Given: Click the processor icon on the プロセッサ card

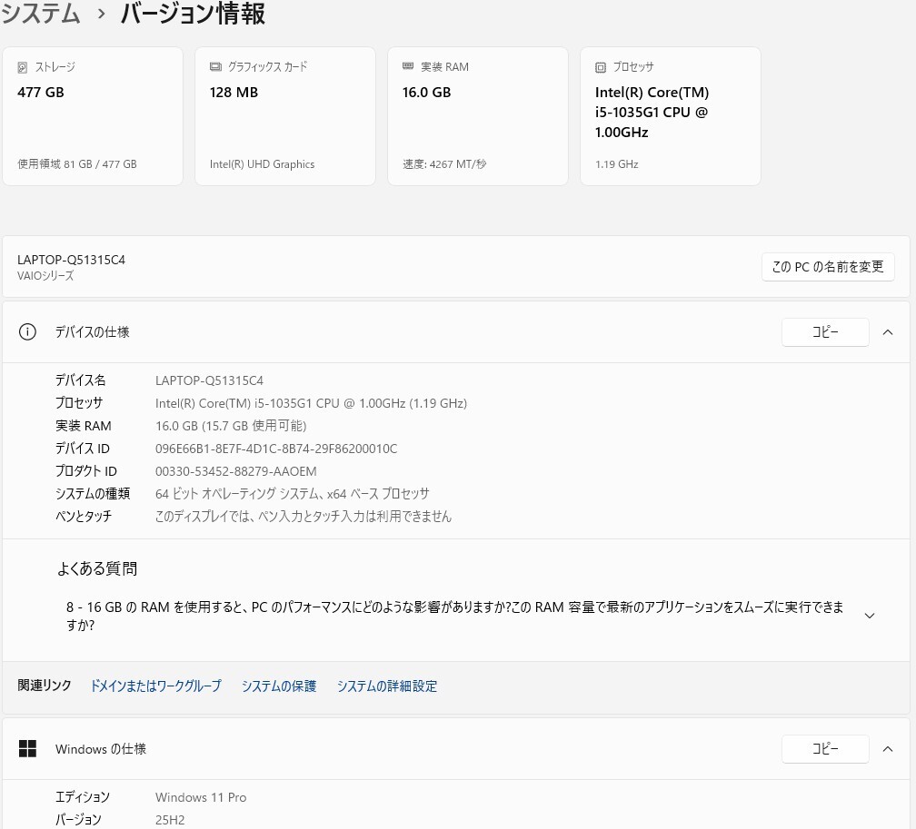Looking at the screenshot, I should [x=601, y=67].
